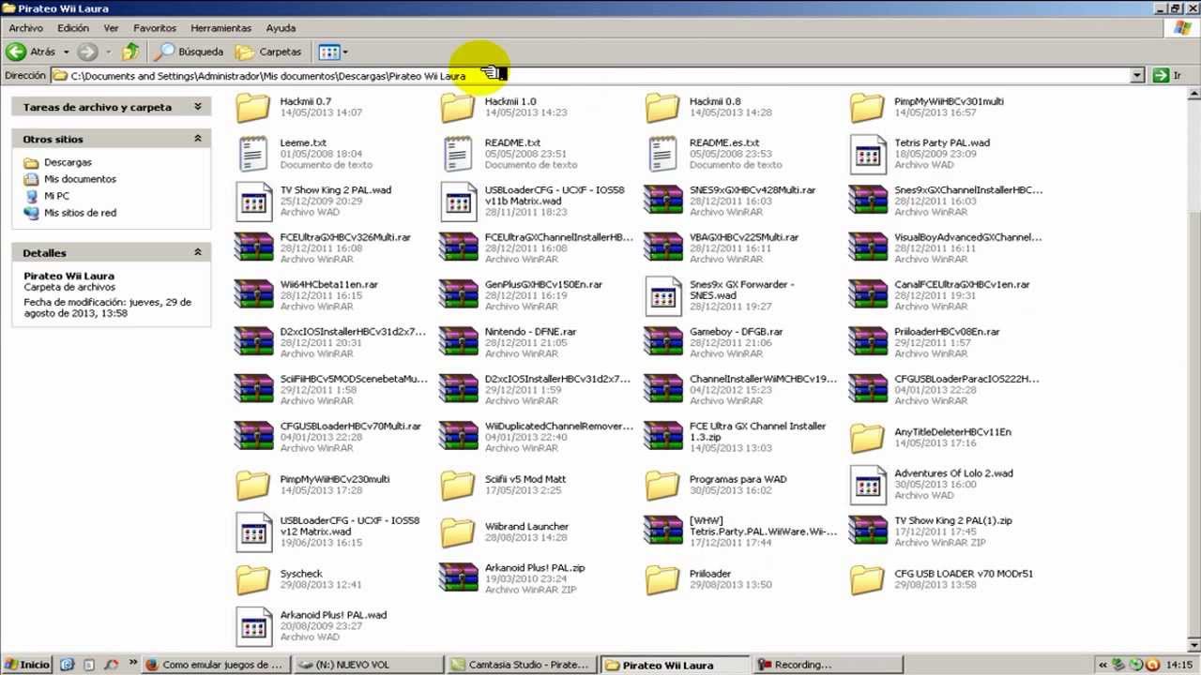1201x675 pixels.
Task: Go up one folder level icon
Action: coord(129,52)
